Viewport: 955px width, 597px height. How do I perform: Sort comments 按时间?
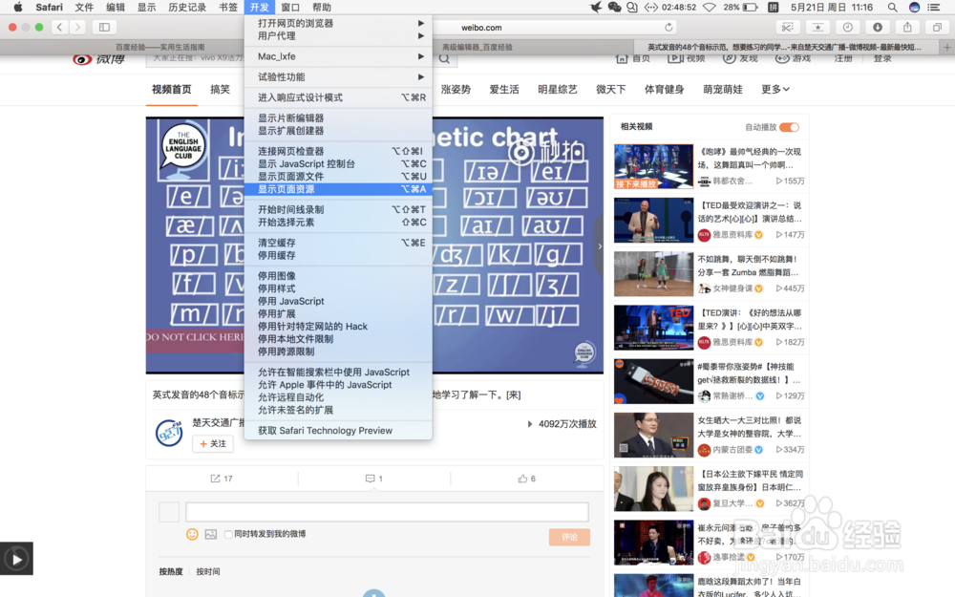[x=207, y=571]
